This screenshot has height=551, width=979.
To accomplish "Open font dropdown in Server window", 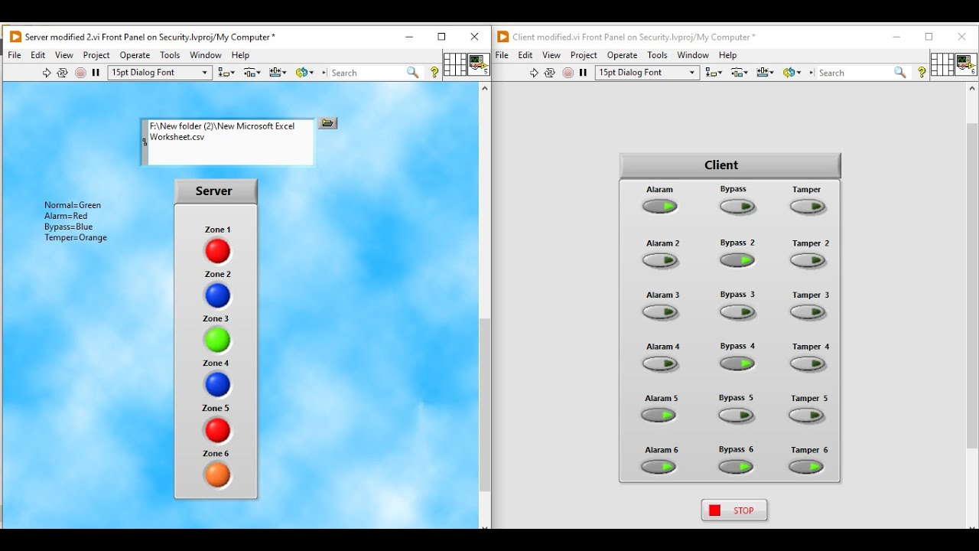I will tap(160, 73).
